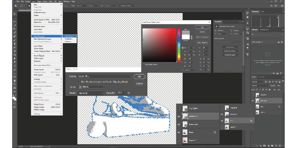296x148 pixels.
Task: Select the S radio button in Color Picker
Action: coord(183,51)
